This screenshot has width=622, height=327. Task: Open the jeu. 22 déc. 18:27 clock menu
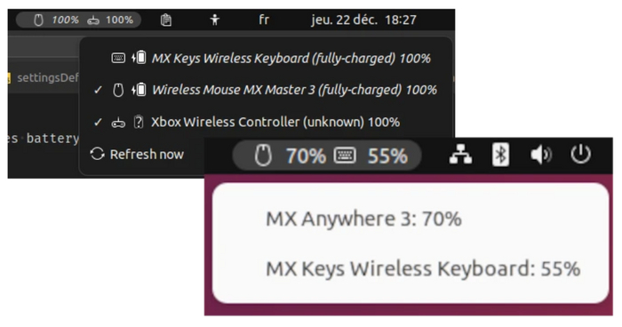tap(363, 20)
